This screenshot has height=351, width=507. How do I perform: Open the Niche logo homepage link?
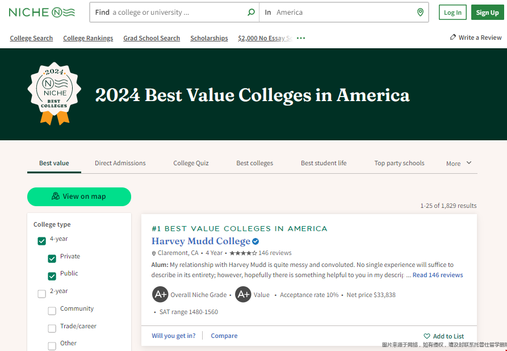(41, 12)
